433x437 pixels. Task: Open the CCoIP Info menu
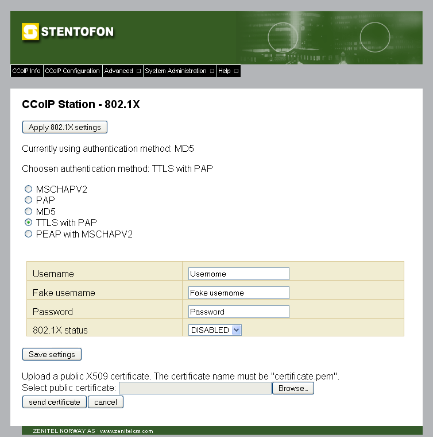tap(26, 71)
